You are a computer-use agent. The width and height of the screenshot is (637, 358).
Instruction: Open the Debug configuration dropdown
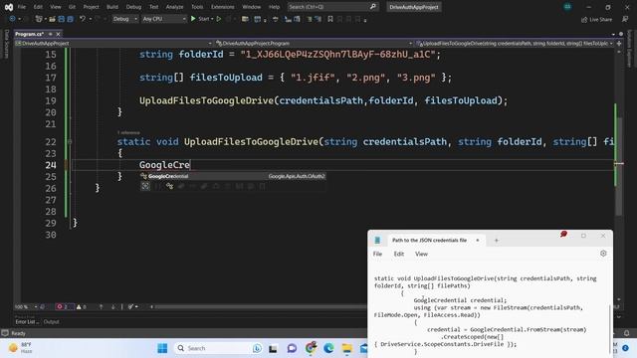pyautogui.click(x=124, y=19)
